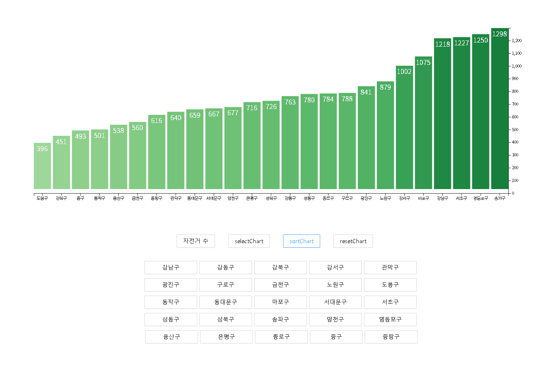Screen dimensions: 550x374
Task: Click the sortChart button
Action: 301,241
